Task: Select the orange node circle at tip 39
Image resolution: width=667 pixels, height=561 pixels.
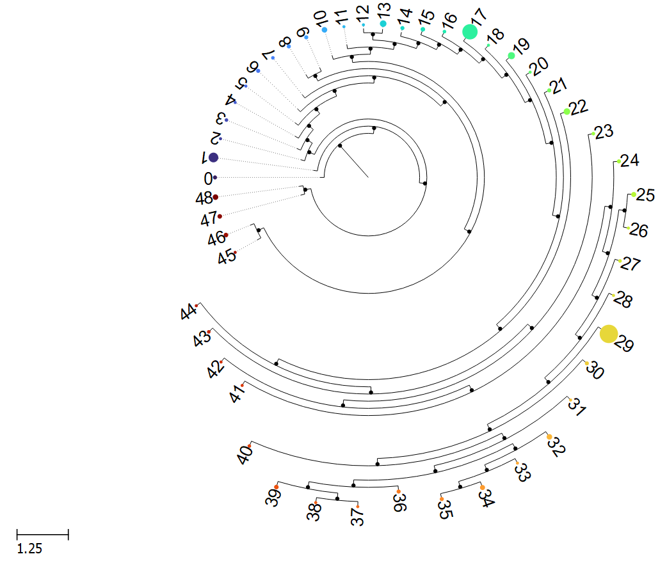Action: click(276, 488)
